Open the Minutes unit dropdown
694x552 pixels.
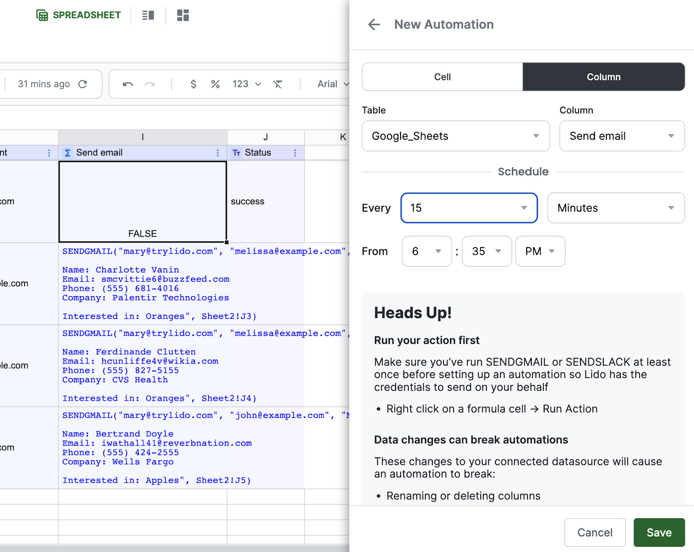[x=616, y=208]
